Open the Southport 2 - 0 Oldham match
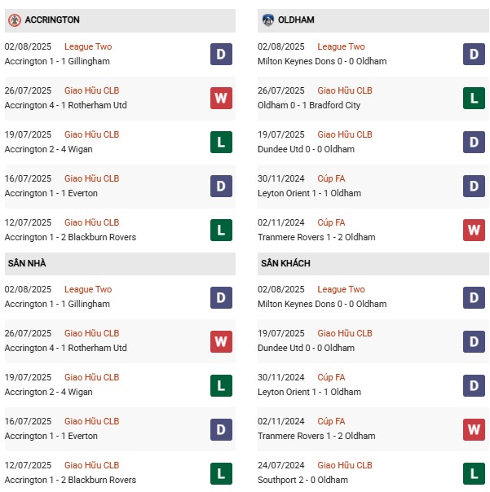This screenshot has width=490, height=492. [x=303, y=480]
